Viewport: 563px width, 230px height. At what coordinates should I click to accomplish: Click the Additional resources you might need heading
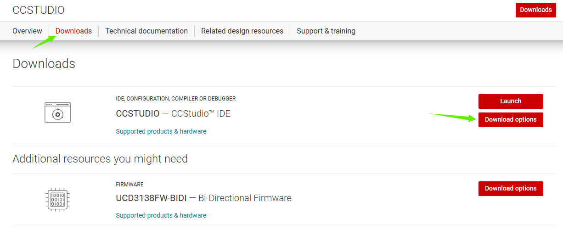[100, 159]
